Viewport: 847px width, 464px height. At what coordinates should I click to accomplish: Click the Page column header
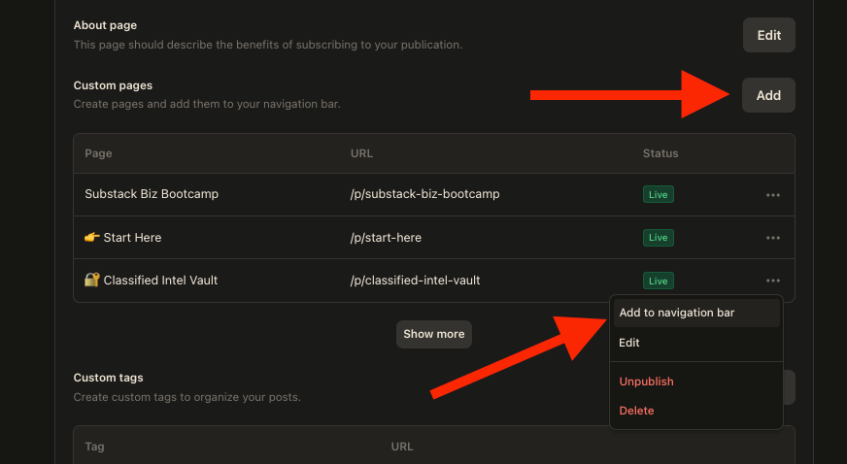tap(98, 153)
